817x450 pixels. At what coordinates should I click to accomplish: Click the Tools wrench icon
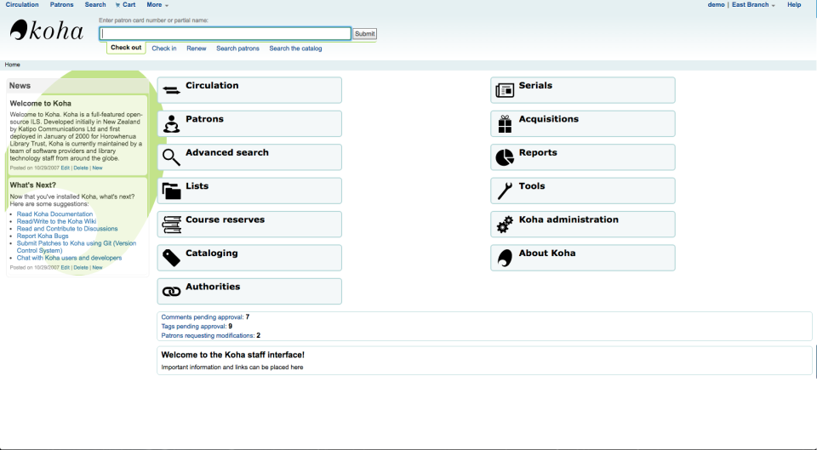click(505, 191)
